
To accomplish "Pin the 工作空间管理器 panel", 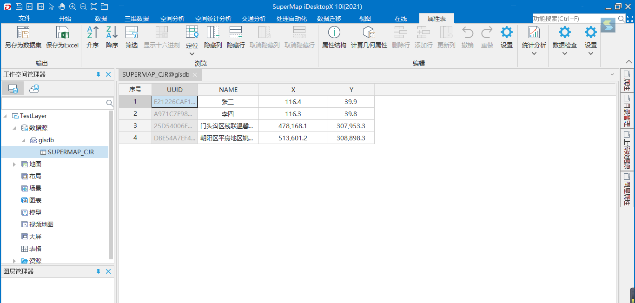I will (98, 74).
